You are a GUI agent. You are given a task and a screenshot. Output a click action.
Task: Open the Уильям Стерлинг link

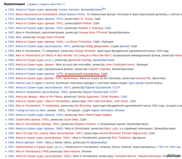point(99,69)
